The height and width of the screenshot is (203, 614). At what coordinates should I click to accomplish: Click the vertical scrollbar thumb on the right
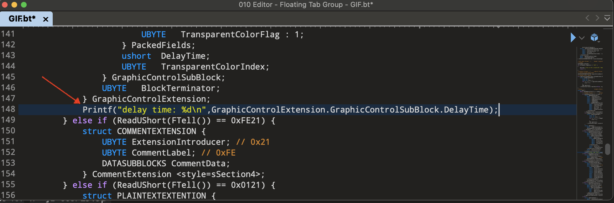(x=607, y=149)
